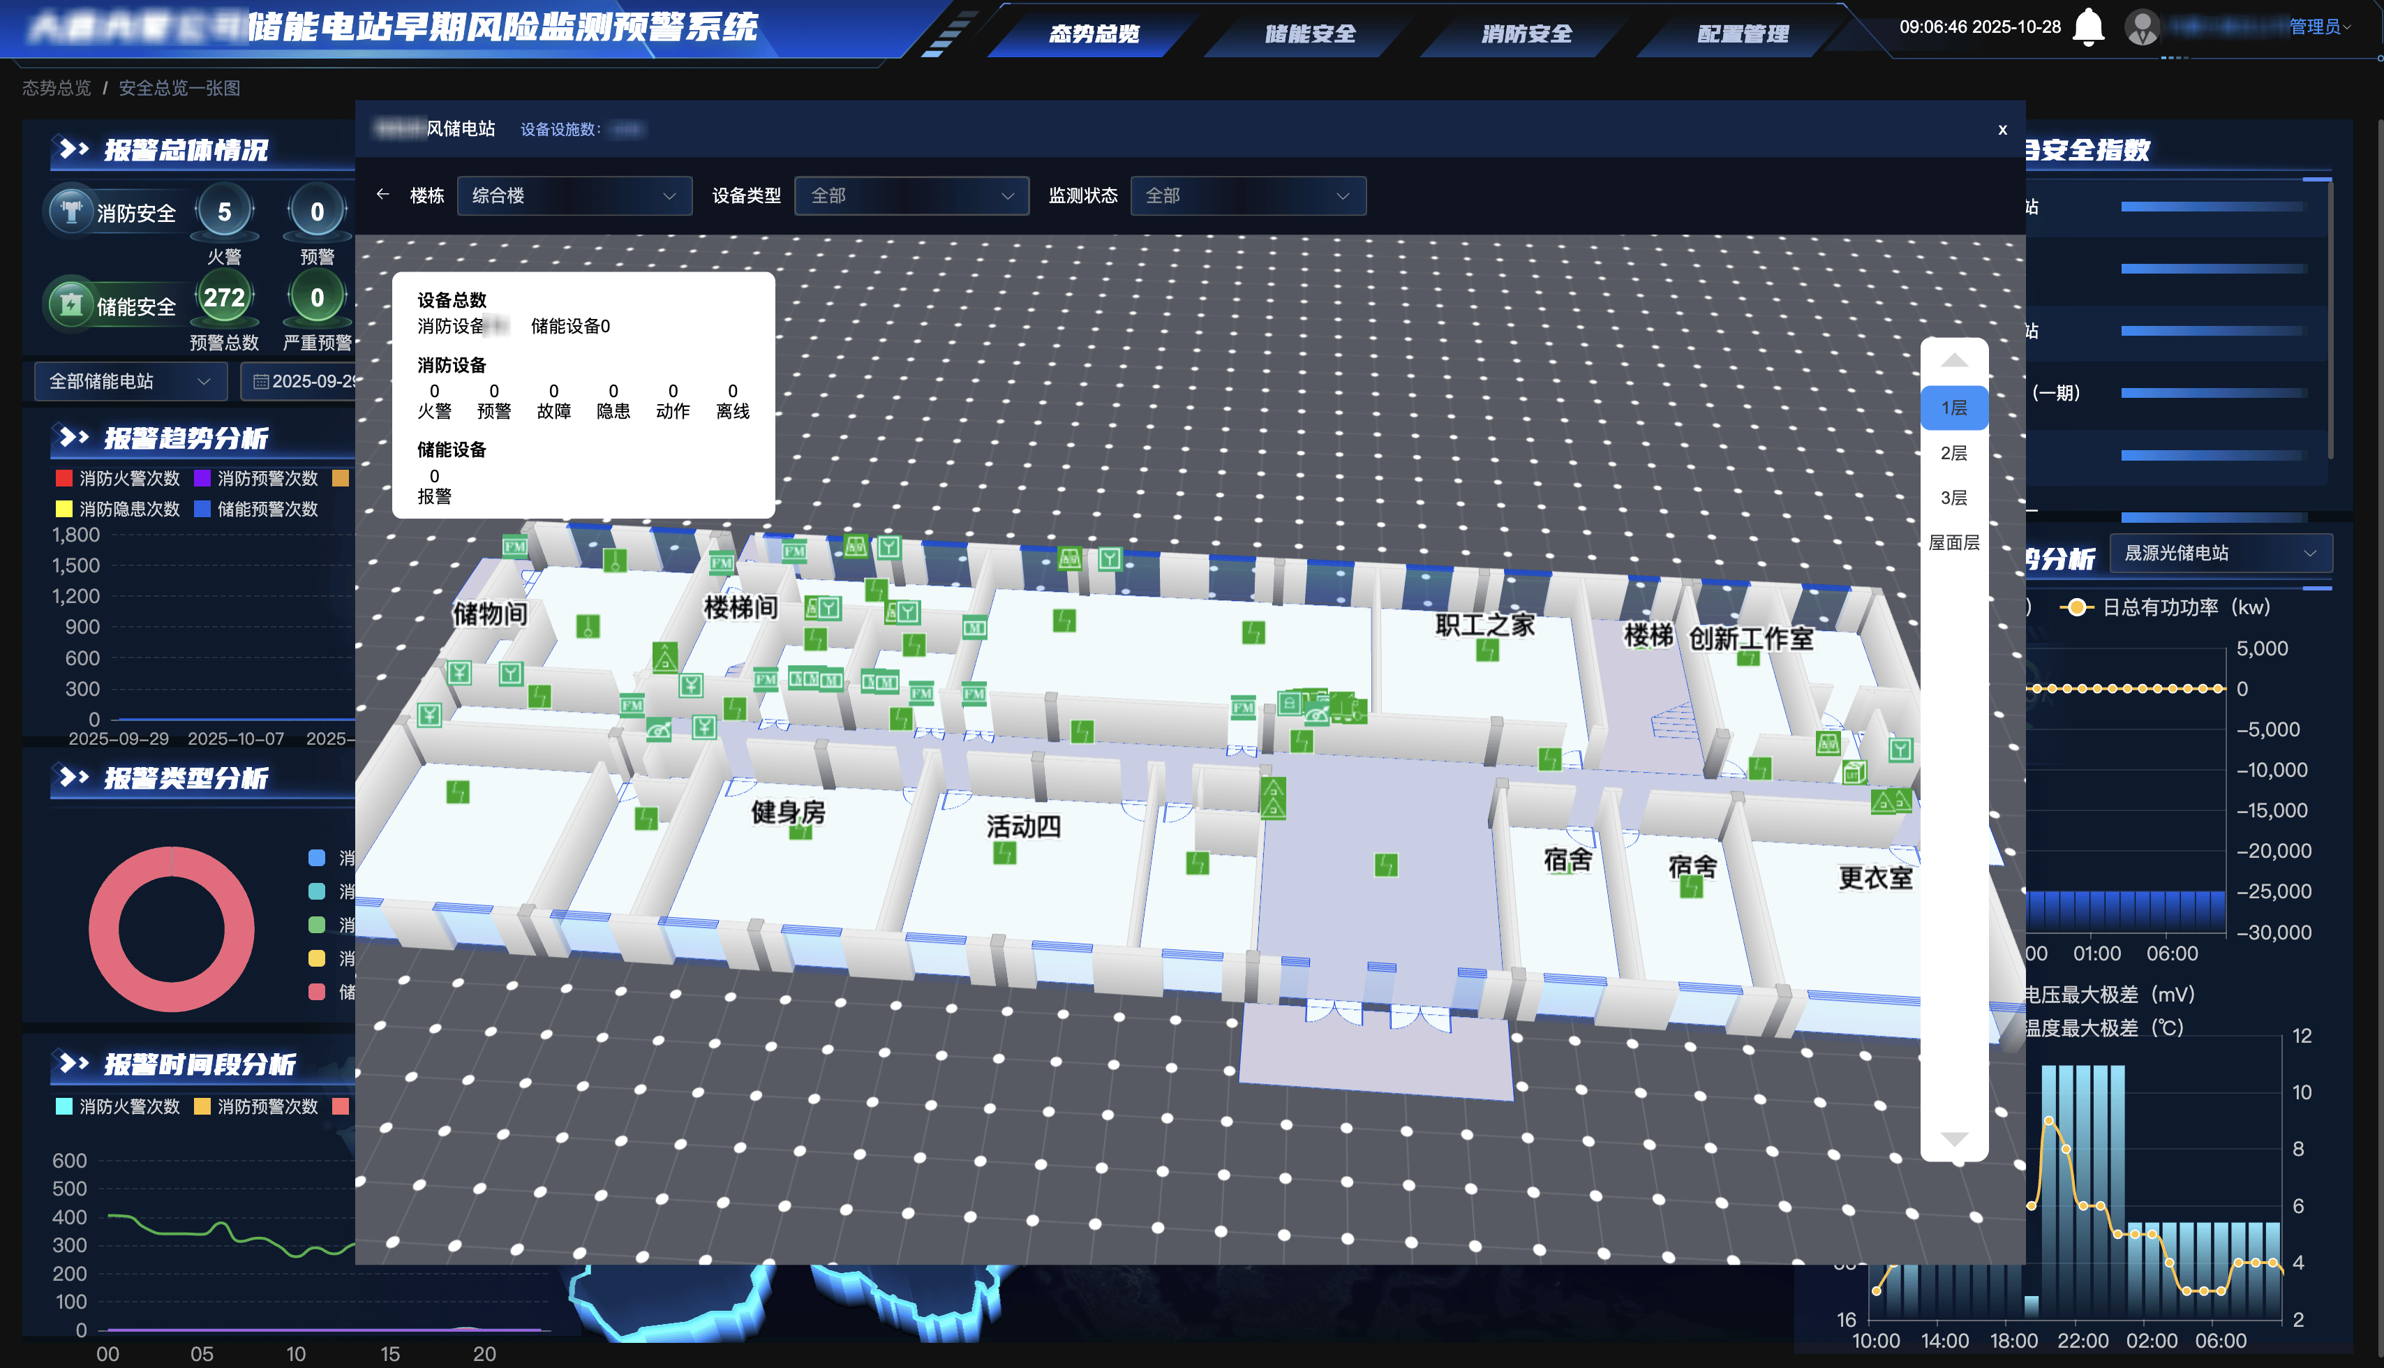Select 屋面层 floor button
The width and height of the screenshot is (2384, 1368).
pyautogui.click(x=1954, y=542)
